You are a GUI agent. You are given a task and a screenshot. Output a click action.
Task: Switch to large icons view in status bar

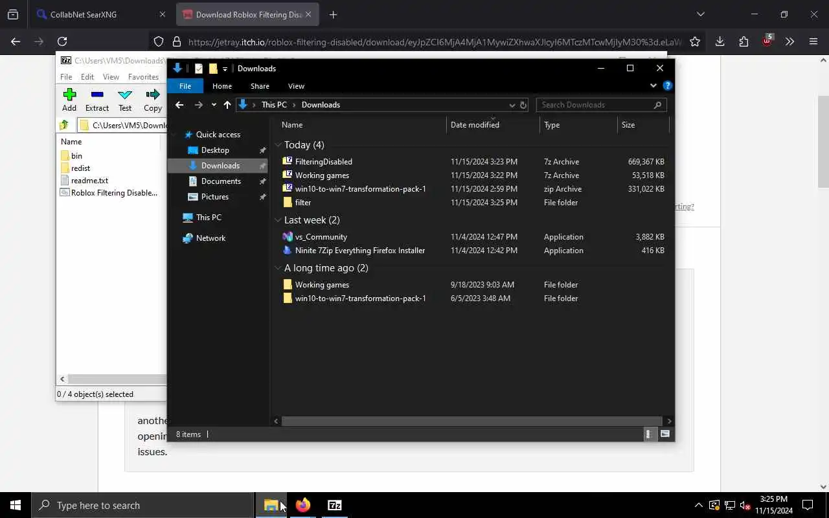click(x=665, y=434)
